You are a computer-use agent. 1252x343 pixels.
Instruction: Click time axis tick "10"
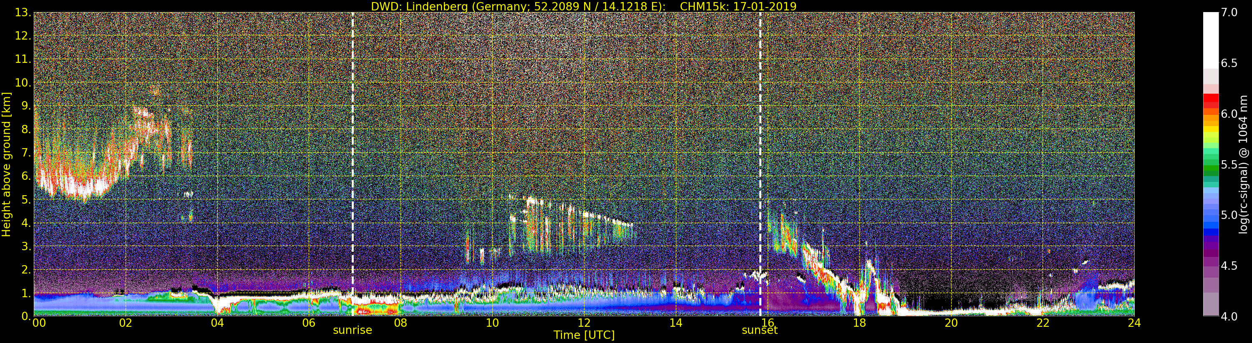pyautogui.click(x=492, y=323)
